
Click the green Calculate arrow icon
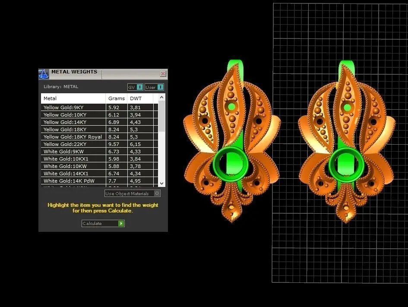pyautogui.click(x=121, y=224)
